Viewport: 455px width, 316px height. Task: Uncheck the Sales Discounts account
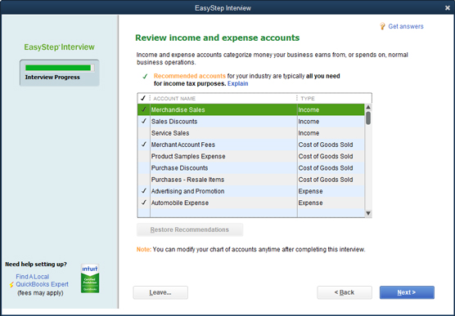point(144,122)
